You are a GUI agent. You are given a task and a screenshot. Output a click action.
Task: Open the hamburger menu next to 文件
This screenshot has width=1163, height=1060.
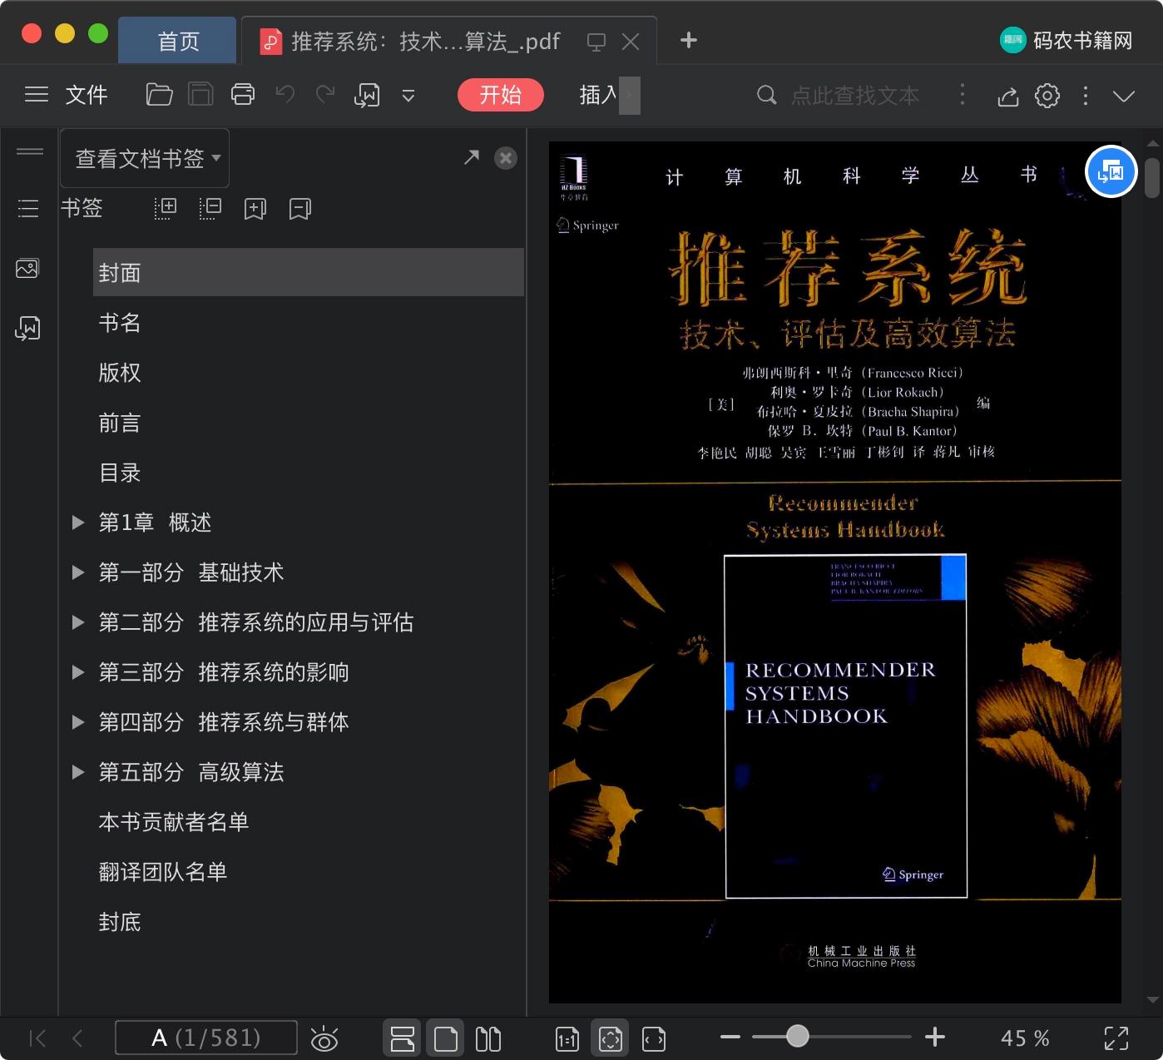pos(37,95)
